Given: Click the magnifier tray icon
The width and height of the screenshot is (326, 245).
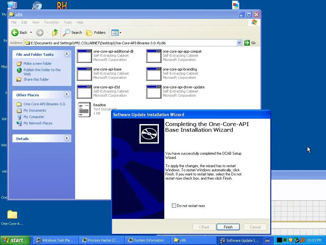Looking at the screenshot, I should pos(302,241).
